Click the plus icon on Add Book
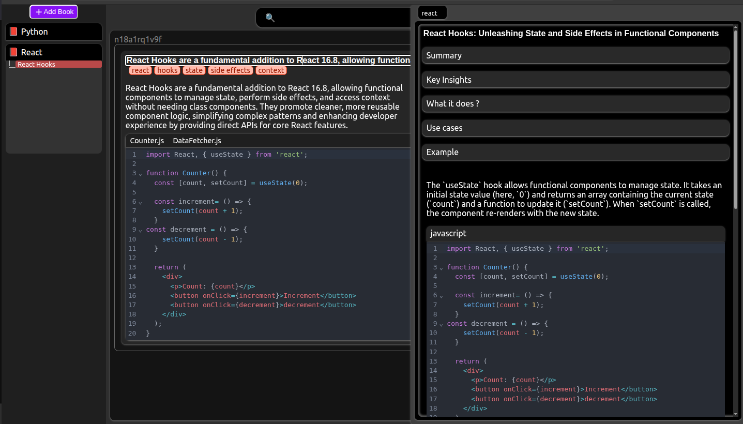This screenshot has height=424, width=743. tap(39, 12)
